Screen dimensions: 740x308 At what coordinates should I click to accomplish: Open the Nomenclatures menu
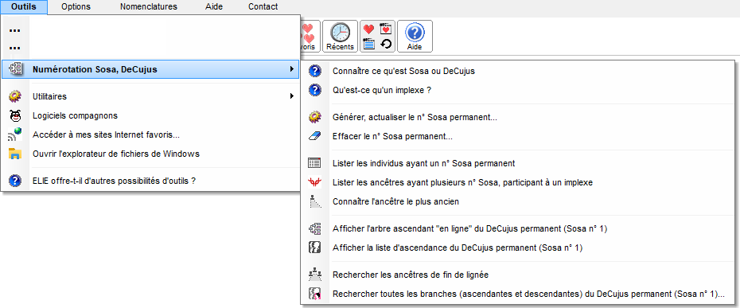[149, 7]
